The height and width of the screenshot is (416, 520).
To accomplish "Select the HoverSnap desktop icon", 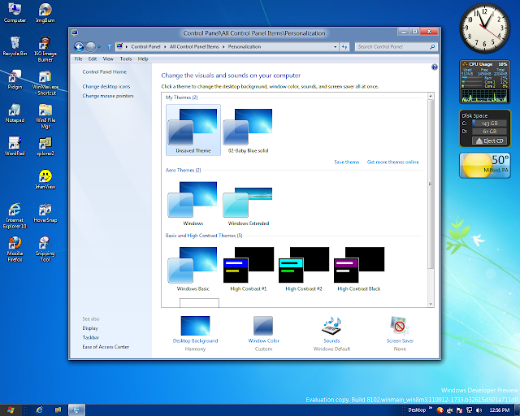I will 45,213.
